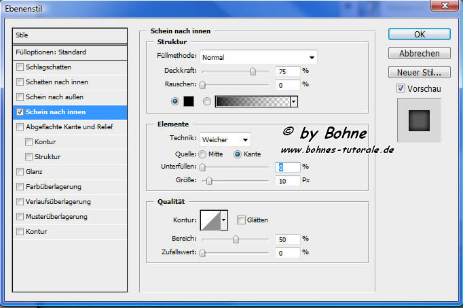Open the Stile entry in the left list
Screen dimensions: 463x308
click(x=70, y=35)
